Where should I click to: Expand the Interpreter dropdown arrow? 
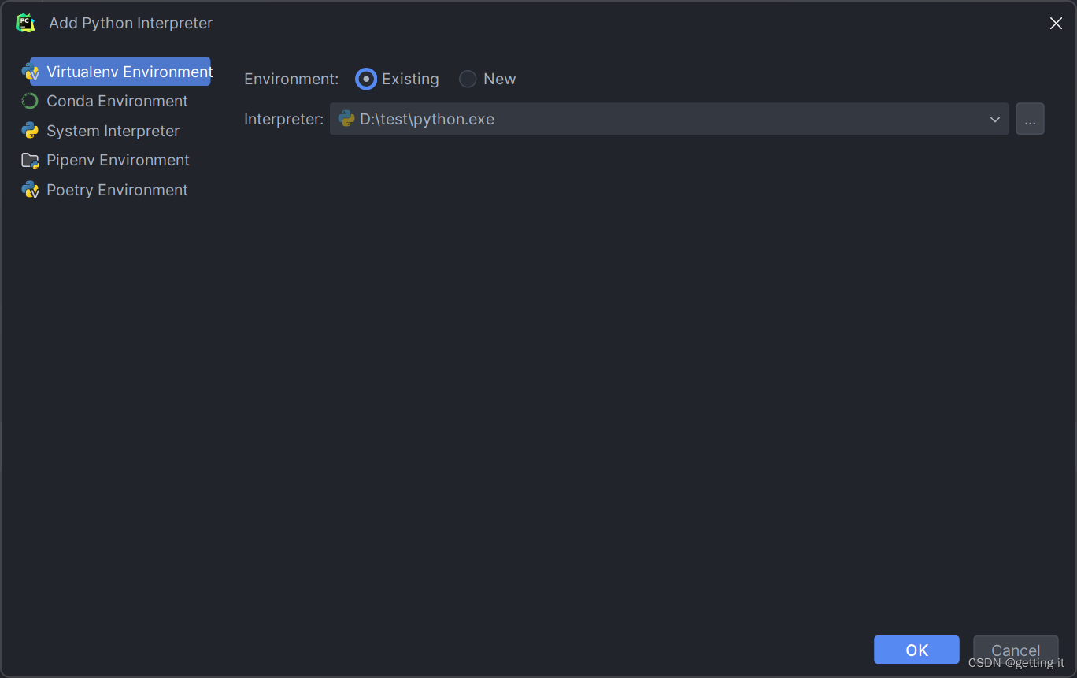(x=995, y=120)
